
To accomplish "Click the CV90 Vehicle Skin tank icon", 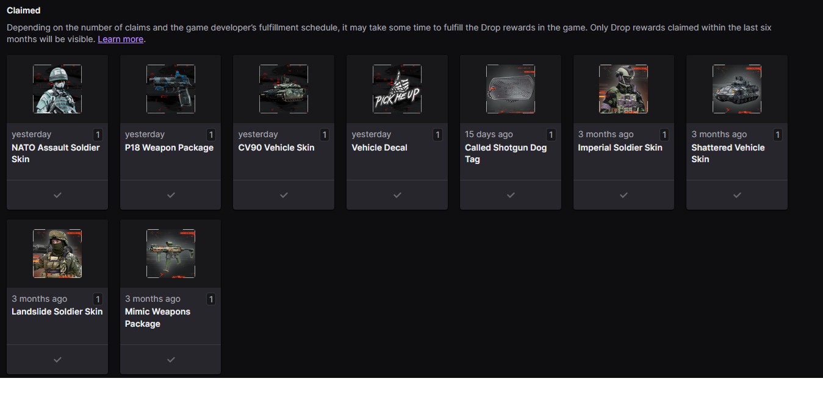I will [x=284, y=89].
